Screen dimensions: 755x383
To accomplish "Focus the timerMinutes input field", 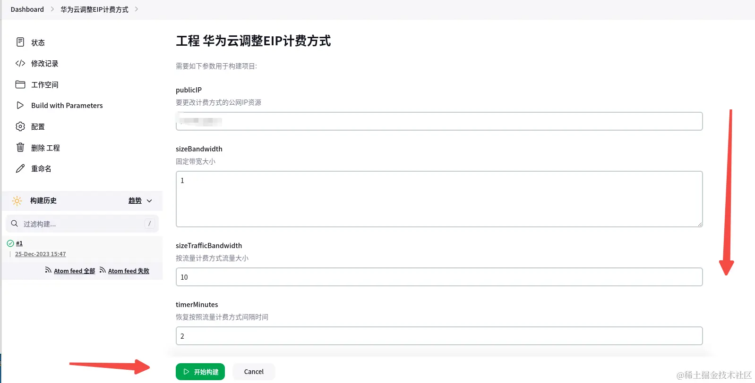I will click(x=439, y=336).
